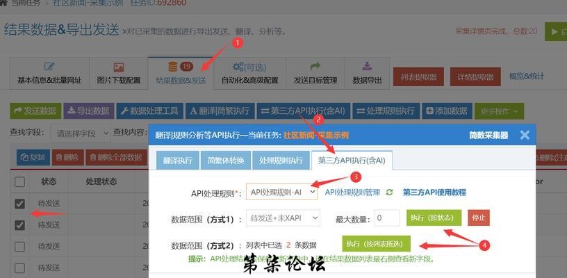Image resolution: width=567 pixels, height=278 pixels.
Task: Open the API处理规则 dropdown
Action: click(x=281, y=192)
